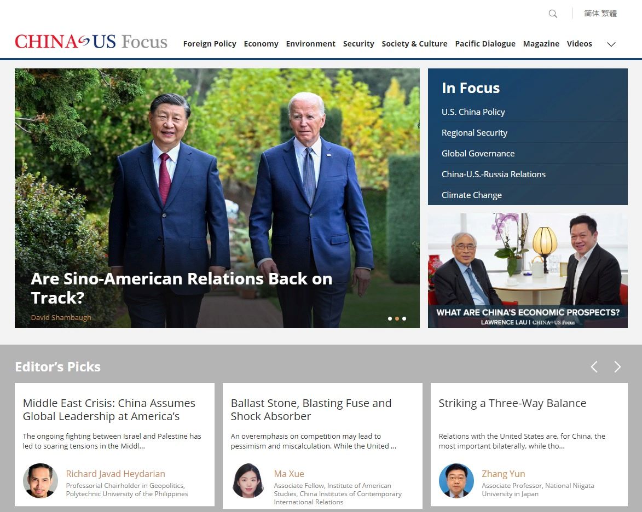Open the Pacific Dialogue menu
Screen dimensions: 642x512
(x=485, y=44)
